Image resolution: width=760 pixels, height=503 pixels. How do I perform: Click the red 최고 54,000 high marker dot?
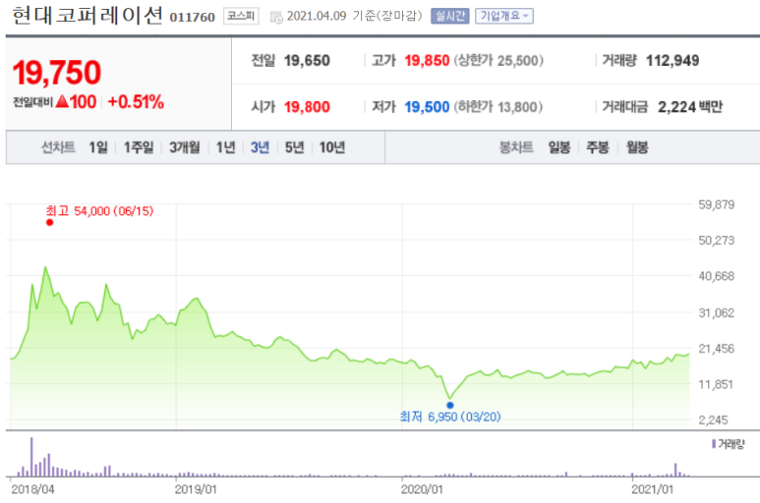pyautogui.click(x=49, y=223)
